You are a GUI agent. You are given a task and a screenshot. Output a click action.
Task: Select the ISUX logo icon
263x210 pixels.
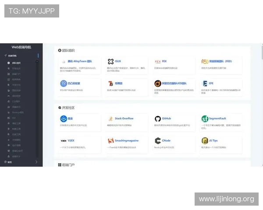110,62
